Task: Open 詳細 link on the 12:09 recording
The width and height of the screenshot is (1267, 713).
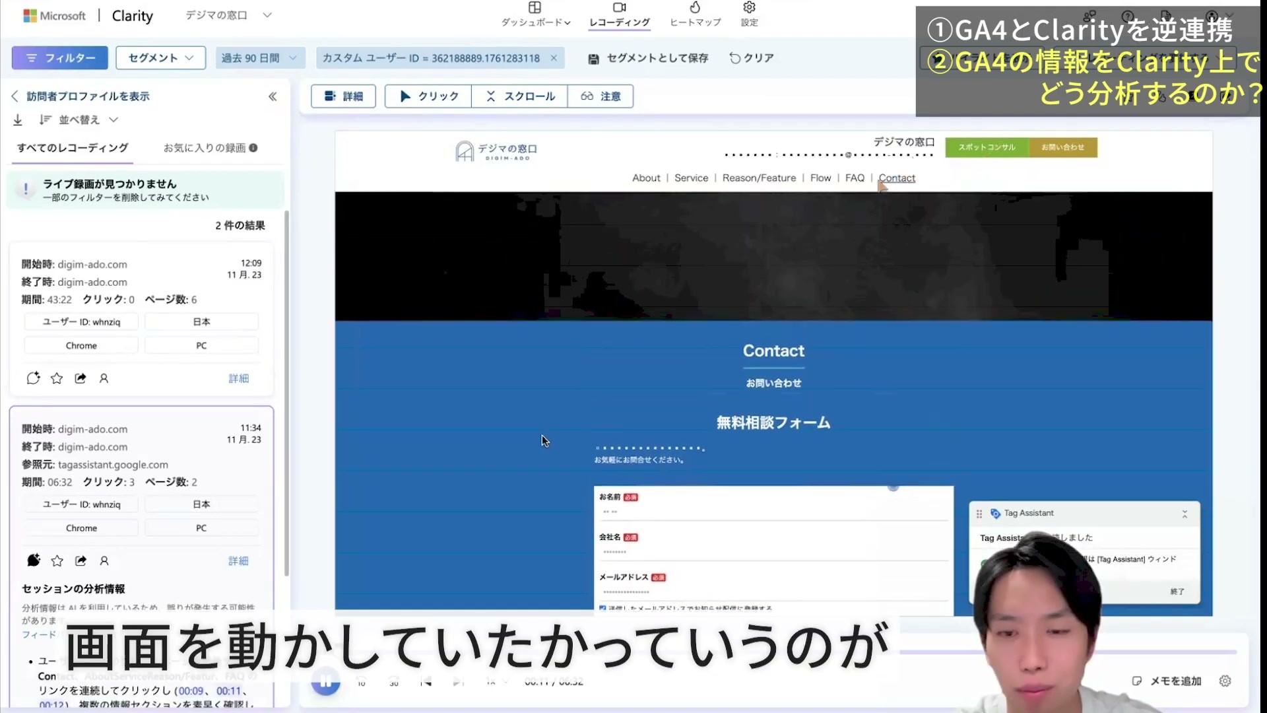Action: coord(238,378)
